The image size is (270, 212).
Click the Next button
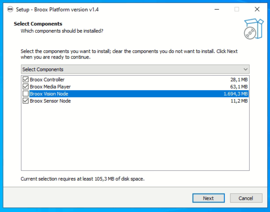click(208, 198)
